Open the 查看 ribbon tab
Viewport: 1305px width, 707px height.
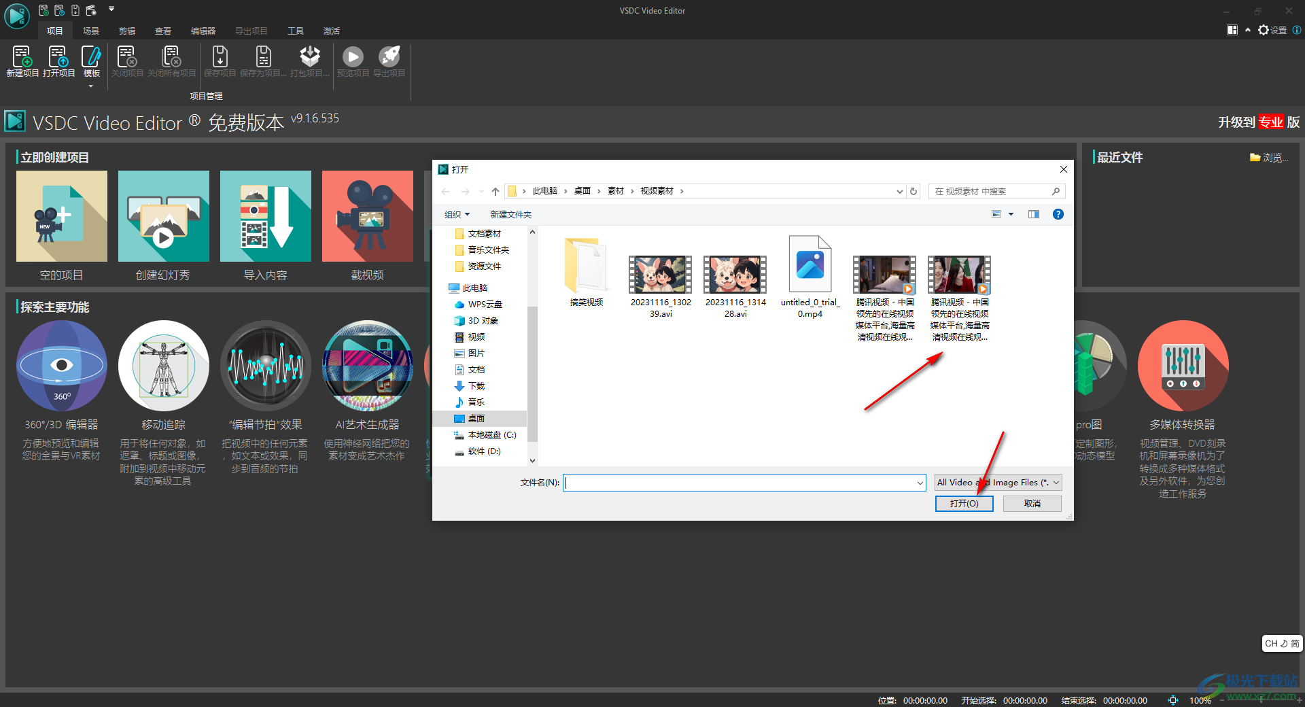point(163,31)
